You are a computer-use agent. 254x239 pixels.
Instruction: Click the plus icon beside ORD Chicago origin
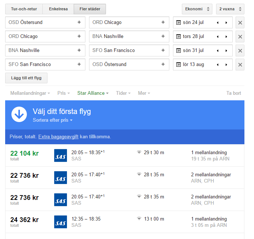click(79, 37)
